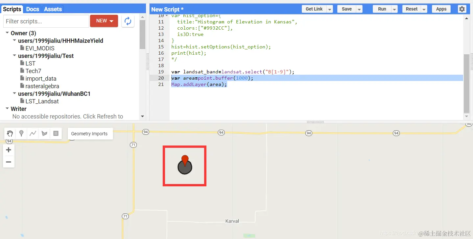Zoom out on the map

point(9,162)
